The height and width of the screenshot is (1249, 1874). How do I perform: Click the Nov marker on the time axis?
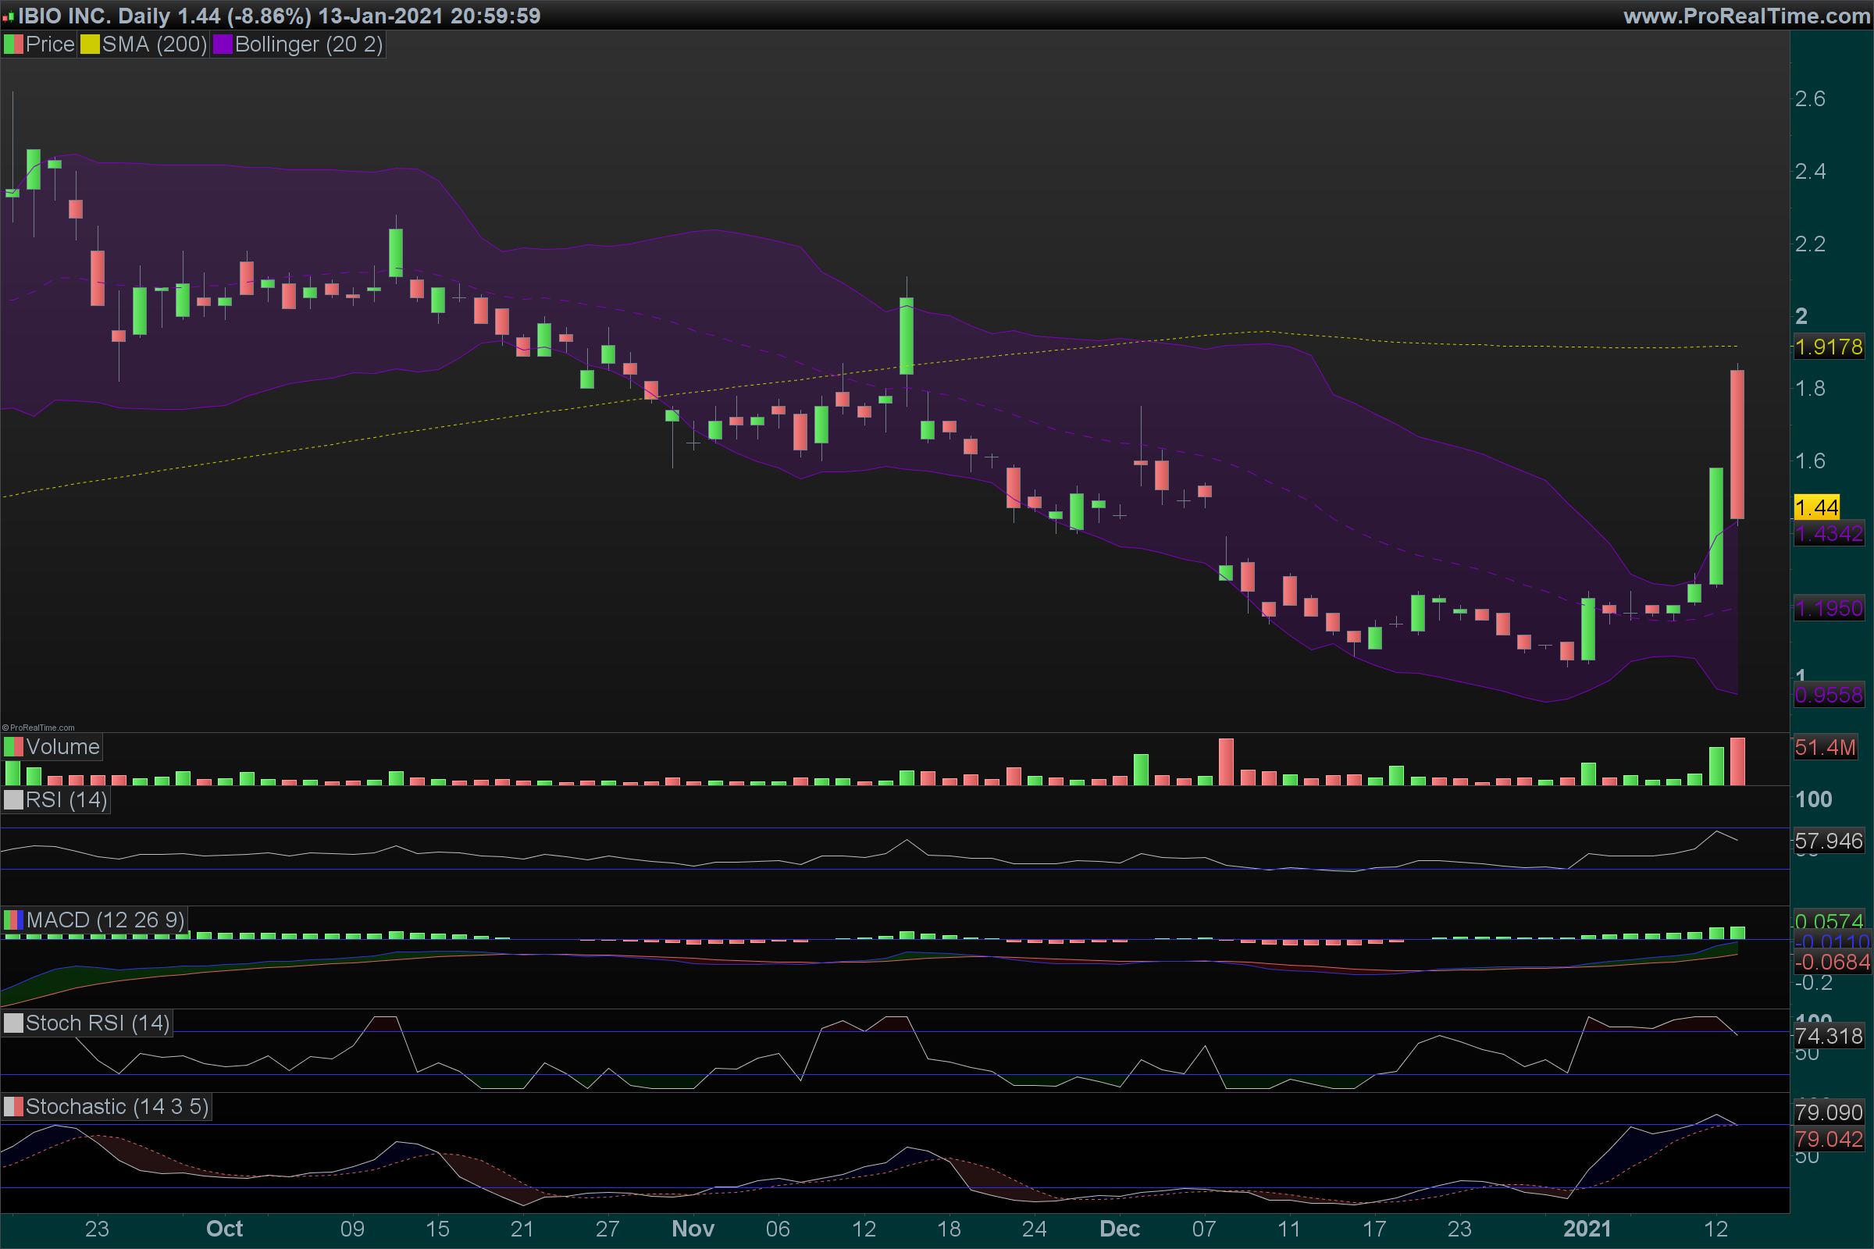pyautogui.click(x=693, y=1229)
